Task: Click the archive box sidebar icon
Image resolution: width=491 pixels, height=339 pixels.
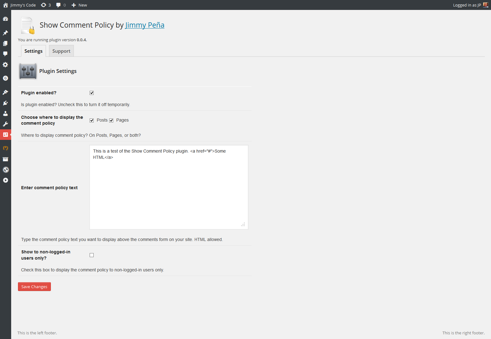Action: (5, 159)
